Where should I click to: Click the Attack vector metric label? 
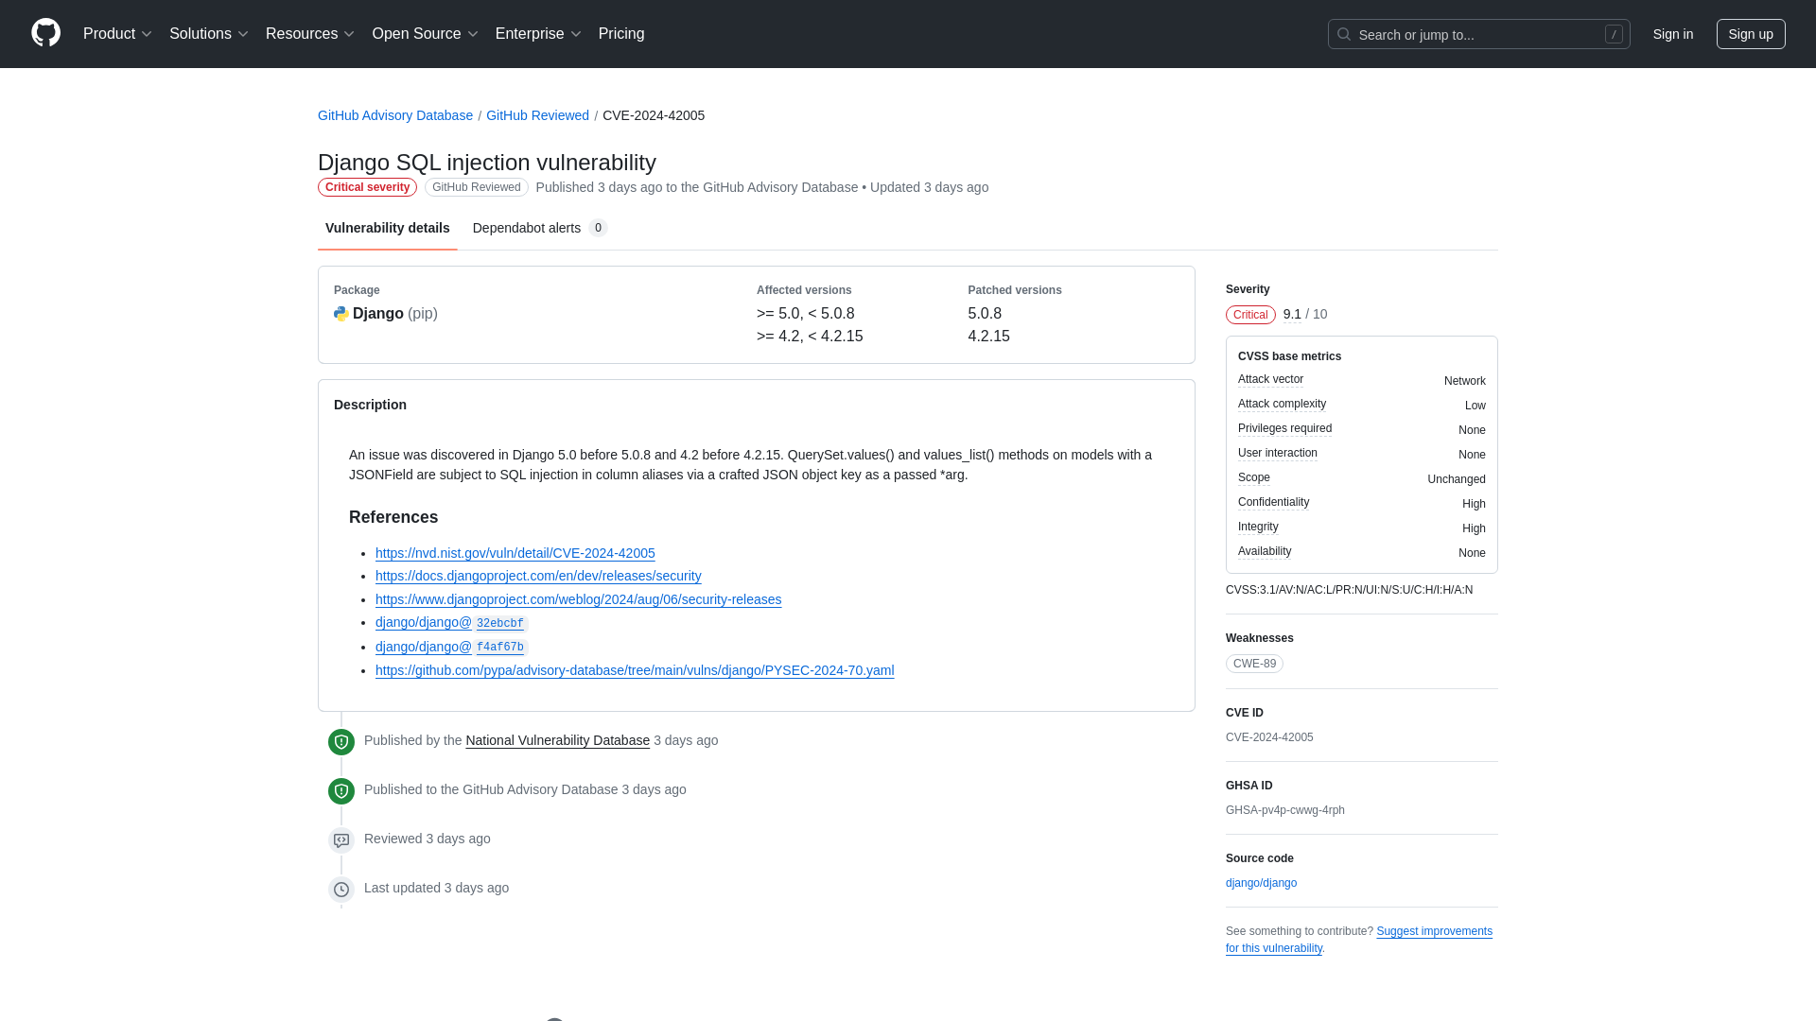(x=1270, y=379)
